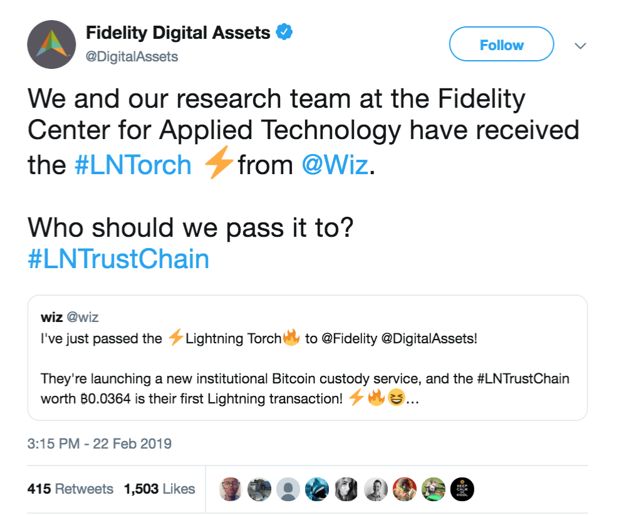This screenshot has width=619, height=515.
Task: Click the Keep Calm and HODL avatar
Action: point(462,489)
